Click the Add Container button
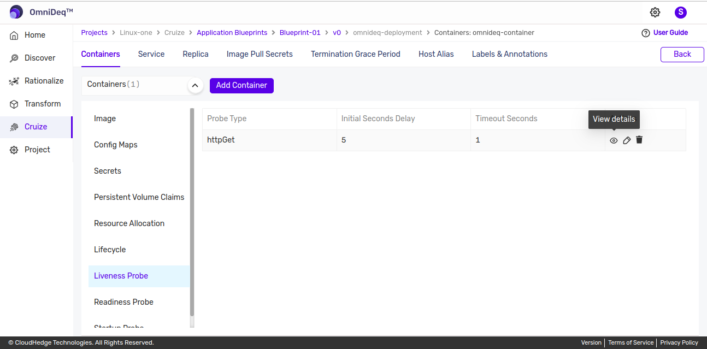Viewport: 707px width, 349px height. (241, 85)
